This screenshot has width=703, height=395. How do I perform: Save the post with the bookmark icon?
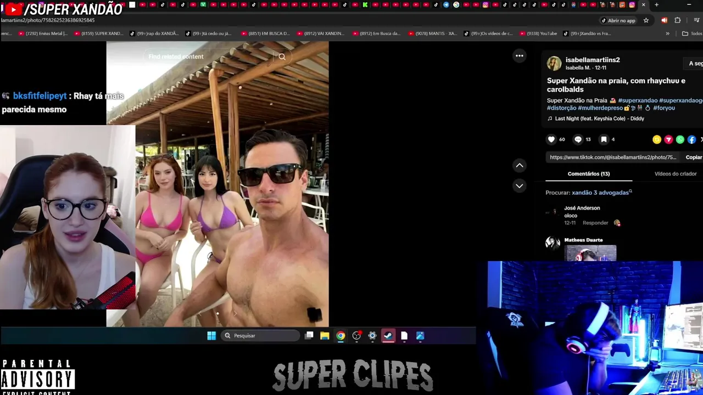coord(604,139)
